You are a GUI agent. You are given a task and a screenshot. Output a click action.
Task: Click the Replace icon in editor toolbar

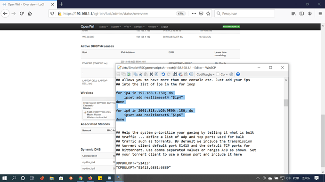pos(180,74)
